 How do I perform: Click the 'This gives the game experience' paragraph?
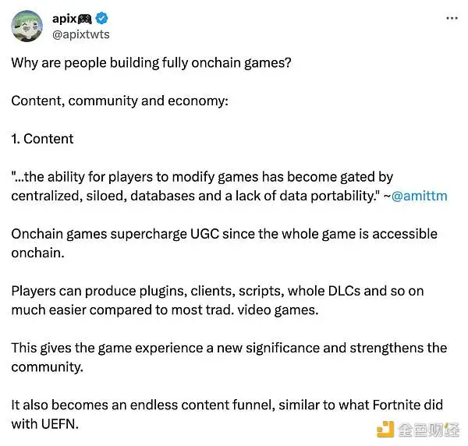point(229,357)
